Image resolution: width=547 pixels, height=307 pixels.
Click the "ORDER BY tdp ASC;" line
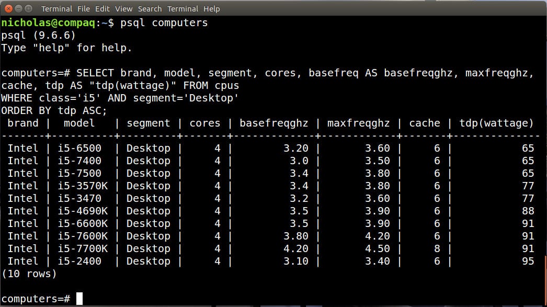coord(54,111)
